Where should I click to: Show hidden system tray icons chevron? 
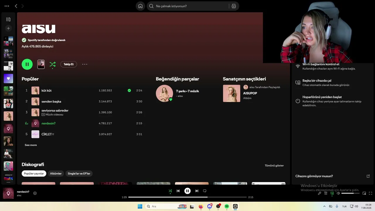[324, 206]
